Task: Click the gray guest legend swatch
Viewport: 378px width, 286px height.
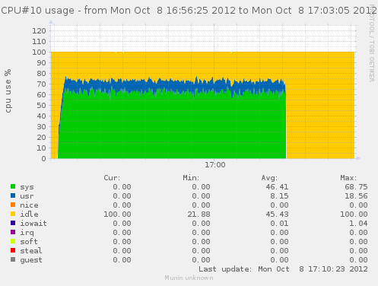Action: tap(13, 259)
